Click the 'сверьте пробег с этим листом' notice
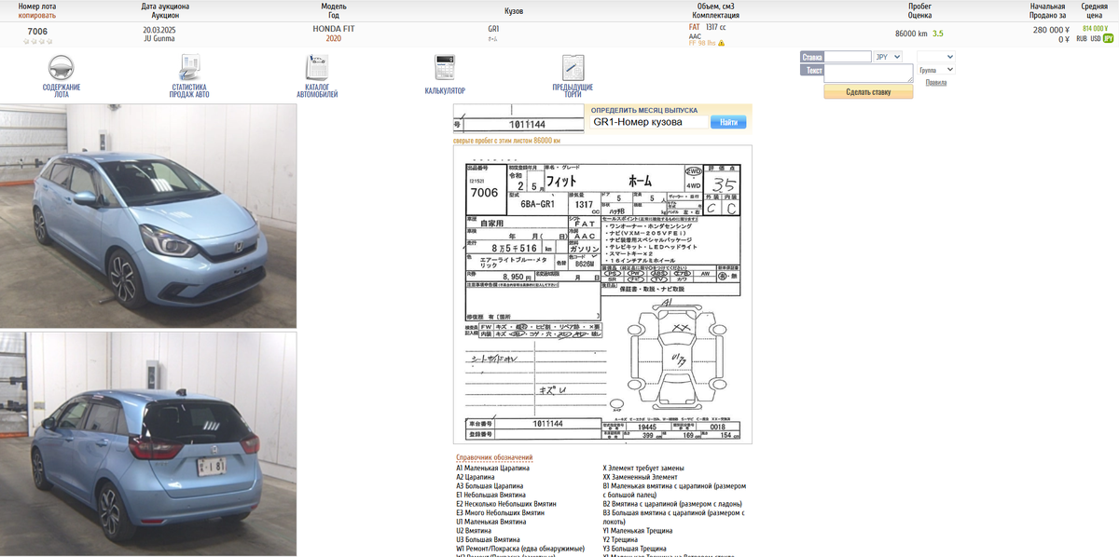The height and width of the screenshot is (557, 1119). [506, 141]
